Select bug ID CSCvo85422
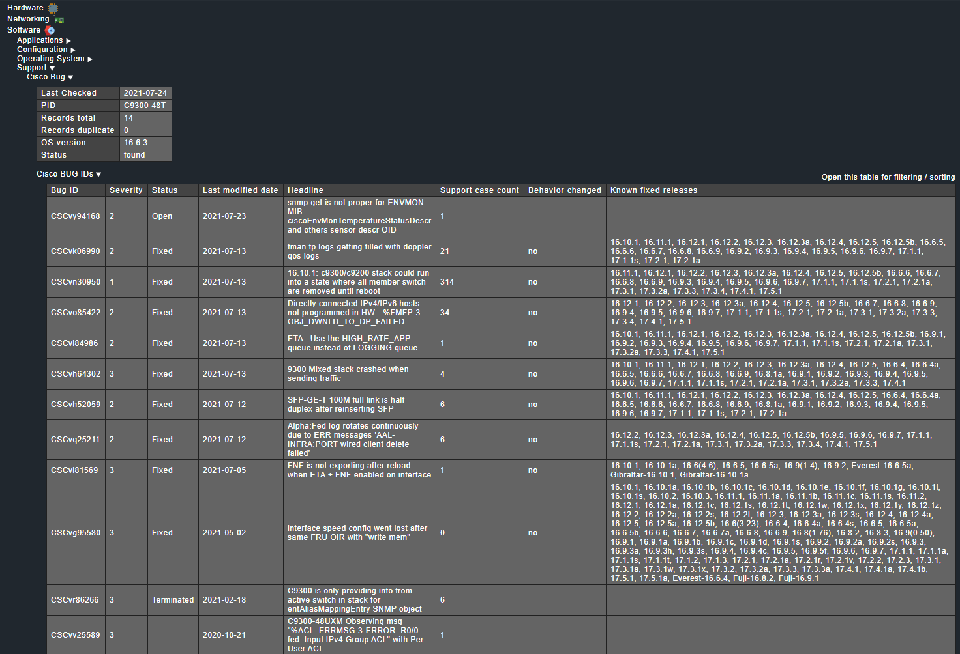The image size is (960, 654). click(x=76, y=313)
